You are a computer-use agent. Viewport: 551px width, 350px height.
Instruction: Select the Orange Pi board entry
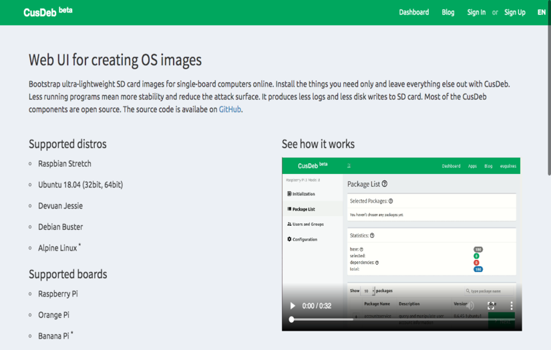pyautogui.click(x=54, y=315)
